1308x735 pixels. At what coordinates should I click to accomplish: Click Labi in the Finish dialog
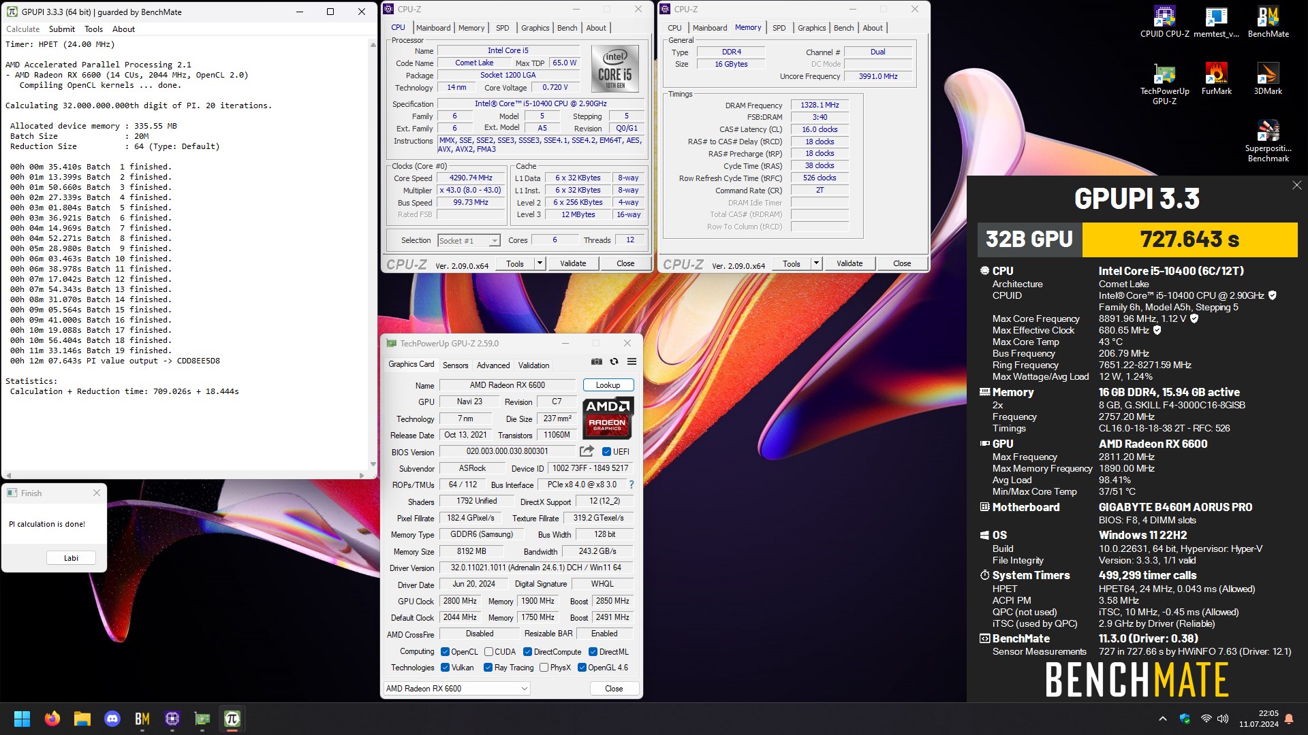tap(71, 557)
